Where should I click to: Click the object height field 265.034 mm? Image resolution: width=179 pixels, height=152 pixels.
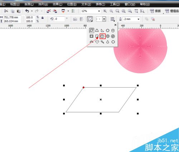pos(12,21)
